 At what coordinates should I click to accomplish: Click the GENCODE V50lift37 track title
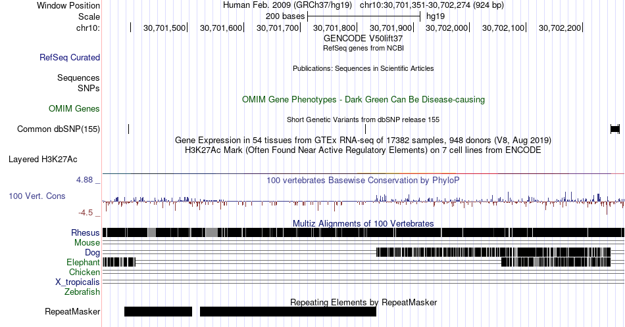[363, 38]
